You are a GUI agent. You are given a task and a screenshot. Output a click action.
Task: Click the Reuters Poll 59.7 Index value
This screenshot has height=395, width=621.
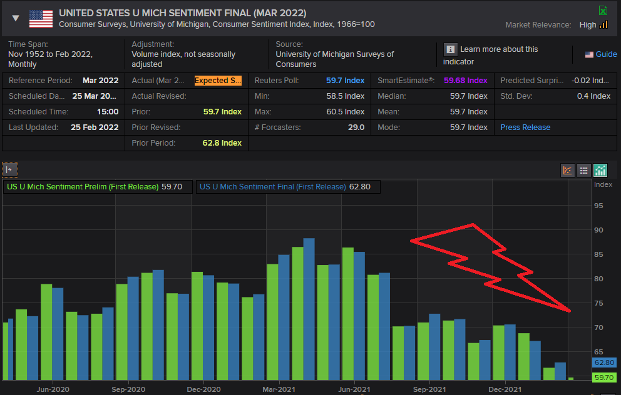pyautogui.click(x=345, y=81)
